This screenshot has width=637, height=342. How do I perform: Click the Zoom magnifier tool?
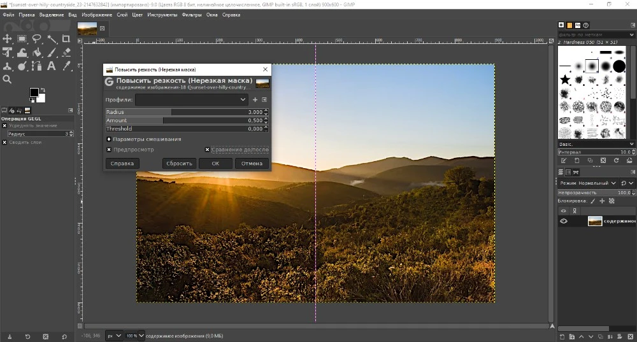(8, 79)
